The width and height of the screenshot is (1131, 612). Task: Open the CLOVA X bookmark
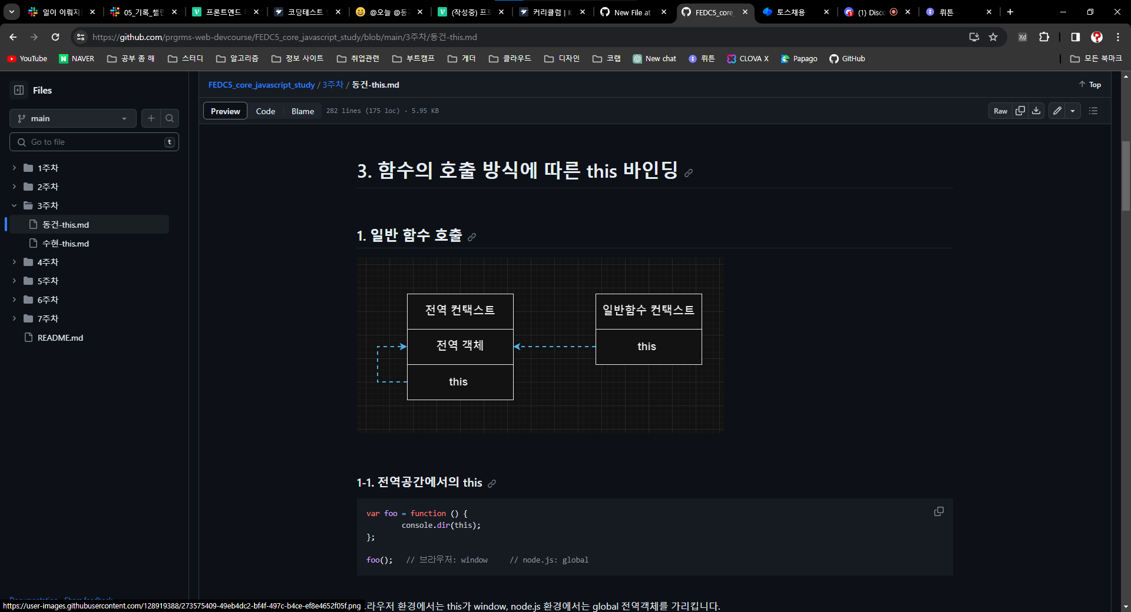748,59
